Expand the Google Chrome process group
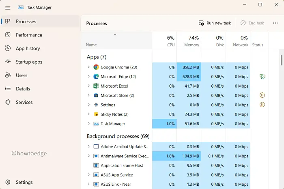284x189 pixels. click(88, 67)
